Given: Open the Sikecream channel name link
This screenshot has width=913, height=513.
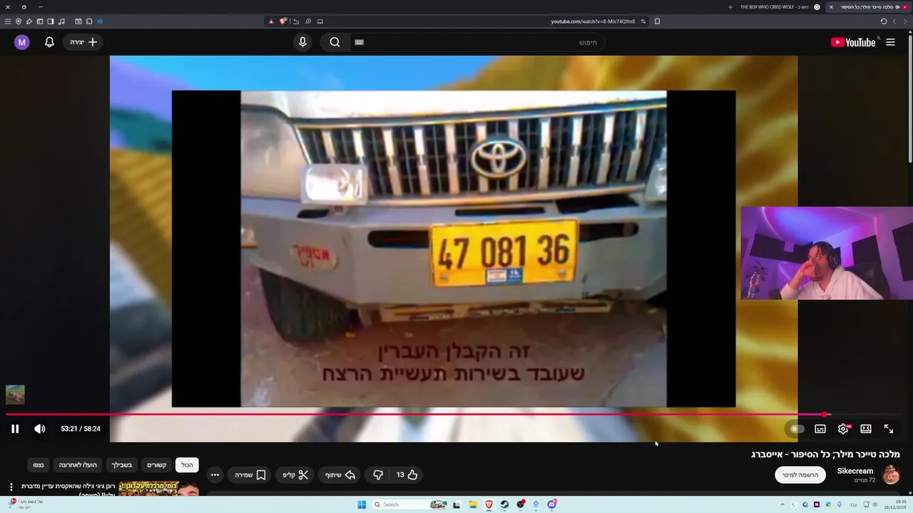Looking at the screenshot, I should coord(855,471).
